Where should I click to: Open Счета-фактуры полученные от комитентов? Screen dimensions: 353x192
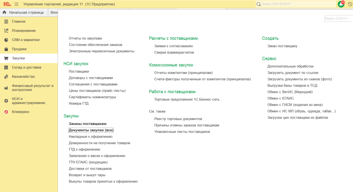pyautogui.click(x=202, y=79)
